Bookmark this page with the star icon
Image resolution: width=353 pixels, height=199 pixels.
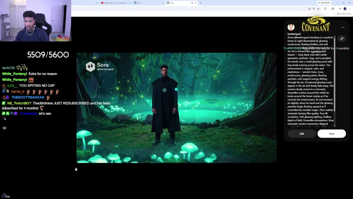click(x=318, y=9)
